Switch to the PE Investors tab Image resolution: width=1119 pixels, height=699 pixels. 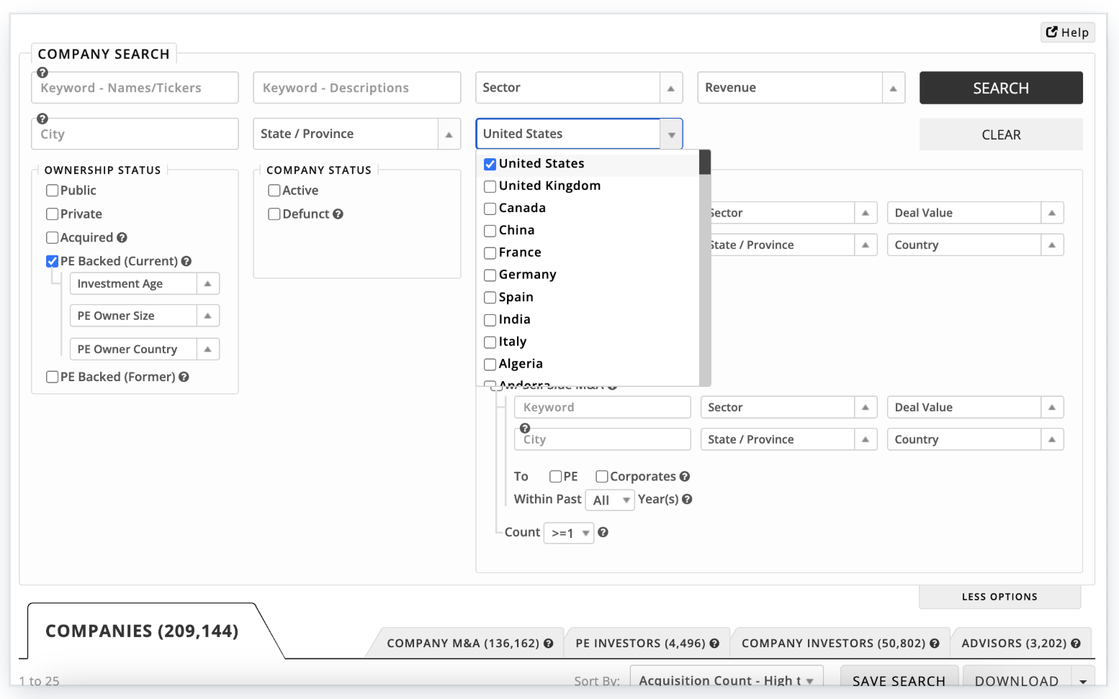coord(647,643)
